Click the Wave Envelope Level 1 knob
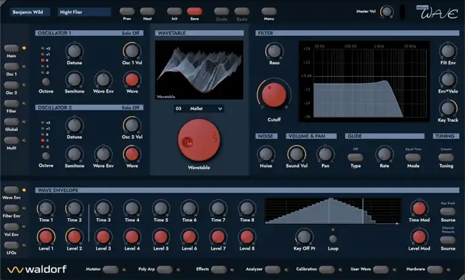This screenshot has height=280, width=465. [x=45, y=237]
